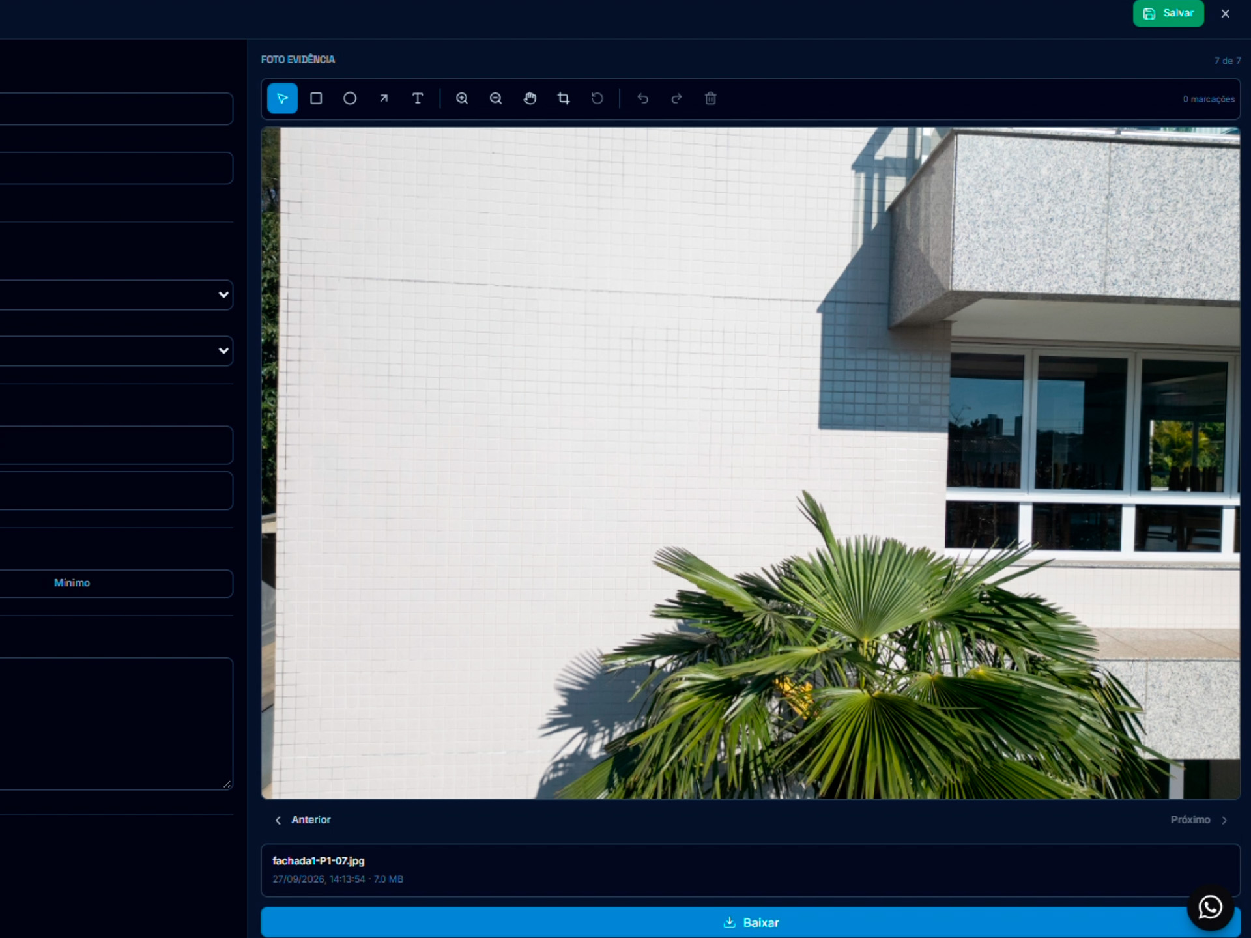Screen dimensions: 1251x938
Task: Click the FOTO EVIDÊNCIA heading
Action: 298,59
